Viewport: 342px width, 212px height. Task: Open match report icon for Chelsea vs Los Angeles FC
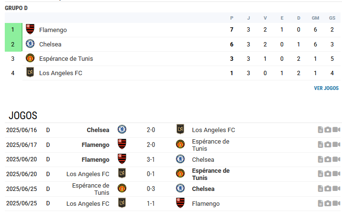[320, 130]
